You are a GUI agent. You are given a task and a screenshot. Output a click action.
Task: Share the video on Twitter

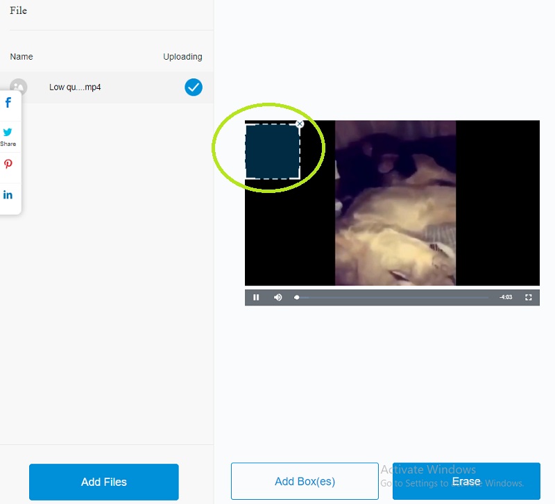8,133
